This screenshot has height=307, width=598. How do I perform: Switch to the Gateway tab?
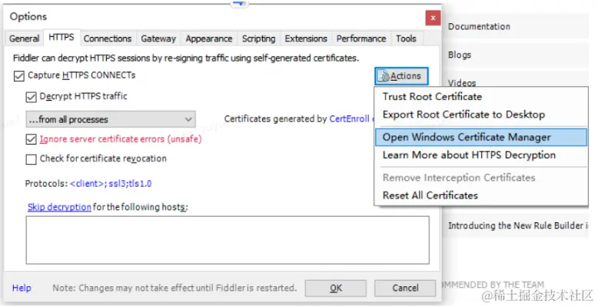pyautogui.click(x=158, y=38)
